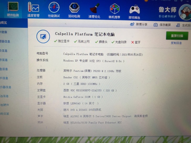Click the 主板 label
Image resolution: width=191 pixels, height=143 pixels.
point(40,77)
